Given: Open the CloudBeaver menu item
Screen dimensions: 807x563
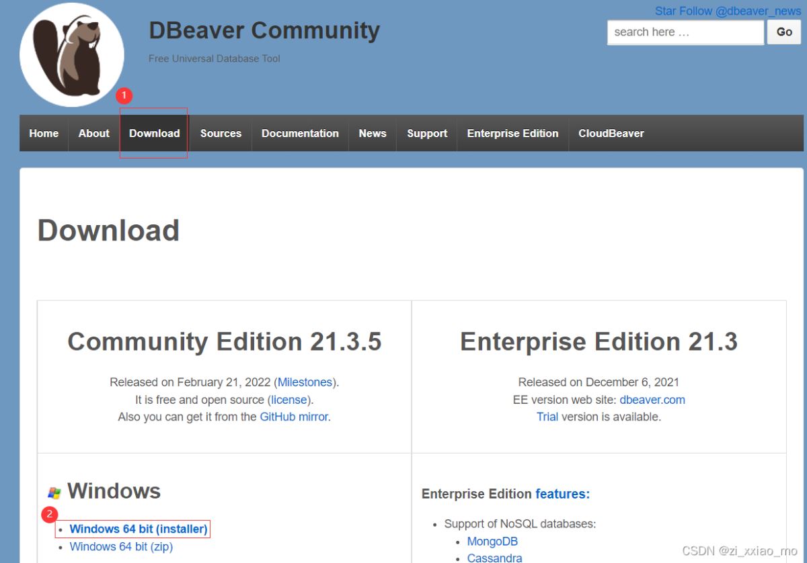Looking at the screenshot, I should coord(611,133).
